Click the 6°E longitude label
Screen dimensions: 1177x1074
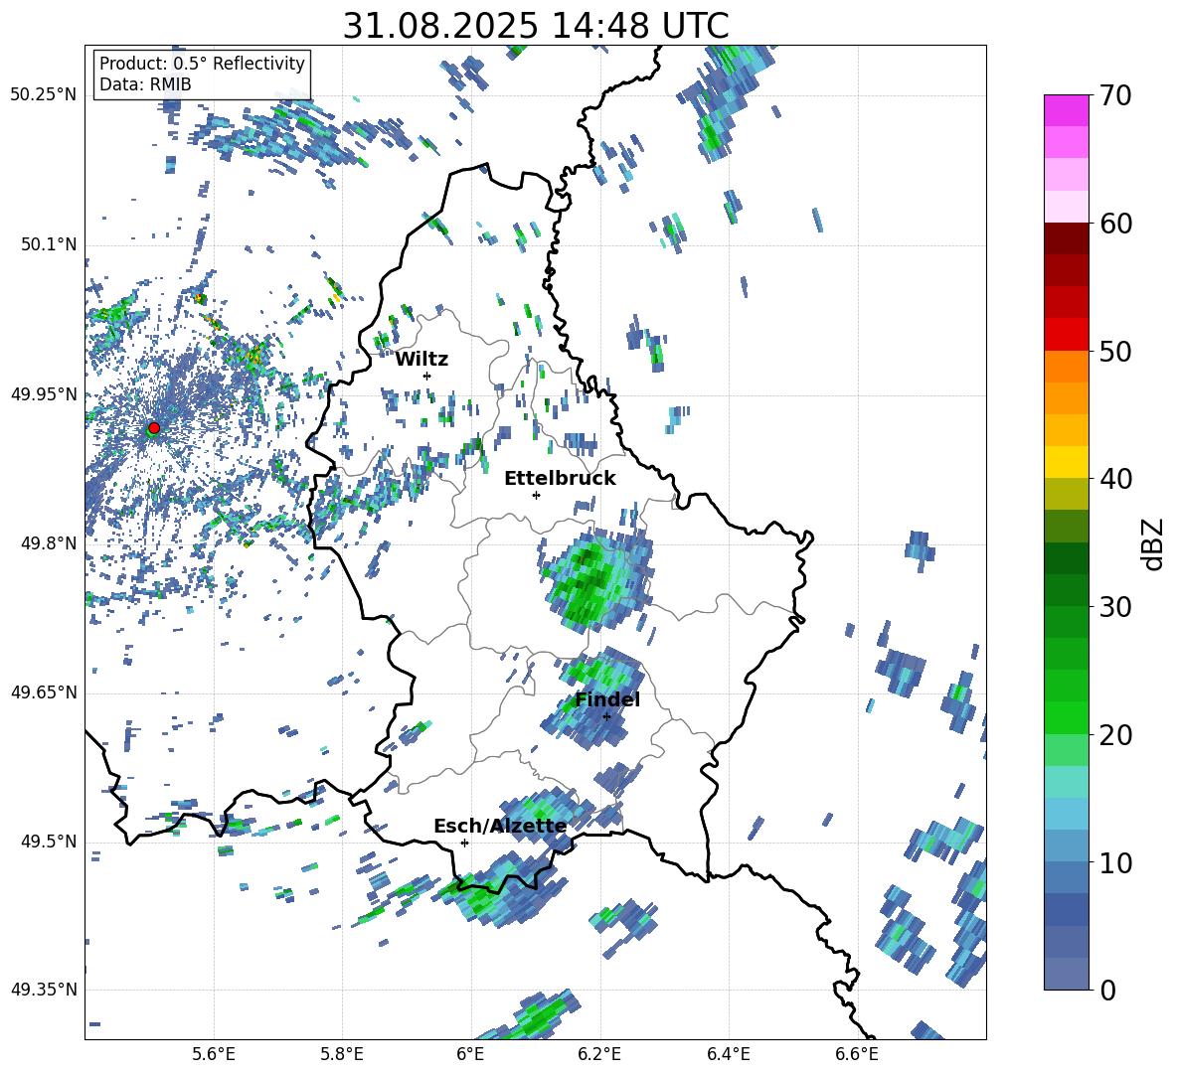point(470,1054)
